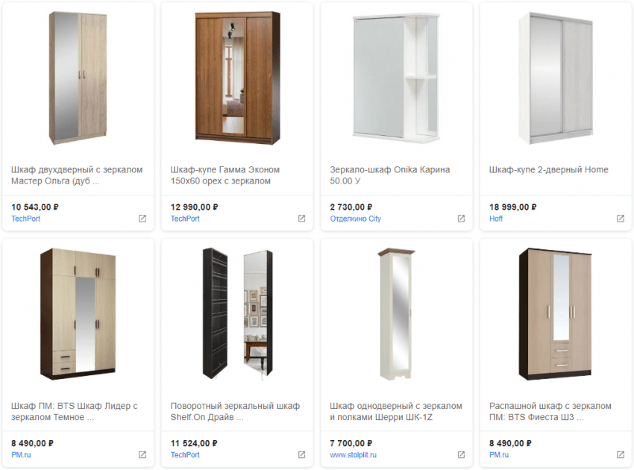
Task: Click the Шерри ШК-1Z narrow wardrobe image
Action: click(x=396, y=313)
